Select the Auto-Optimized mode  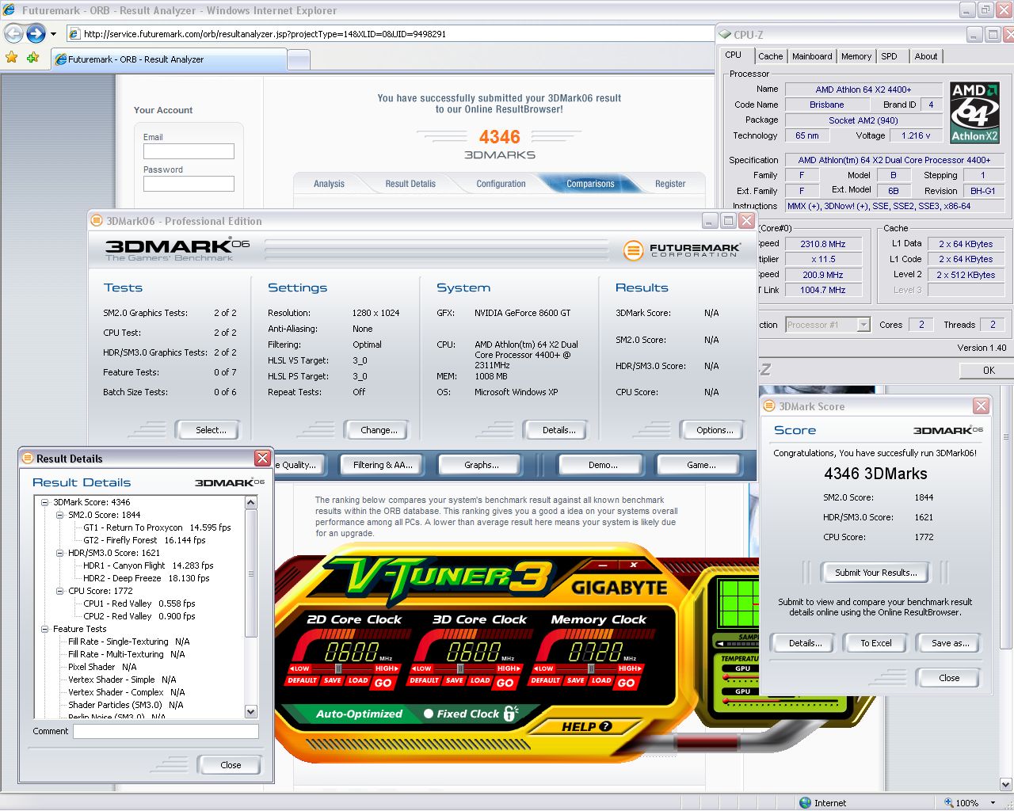[x=359, y=714]
